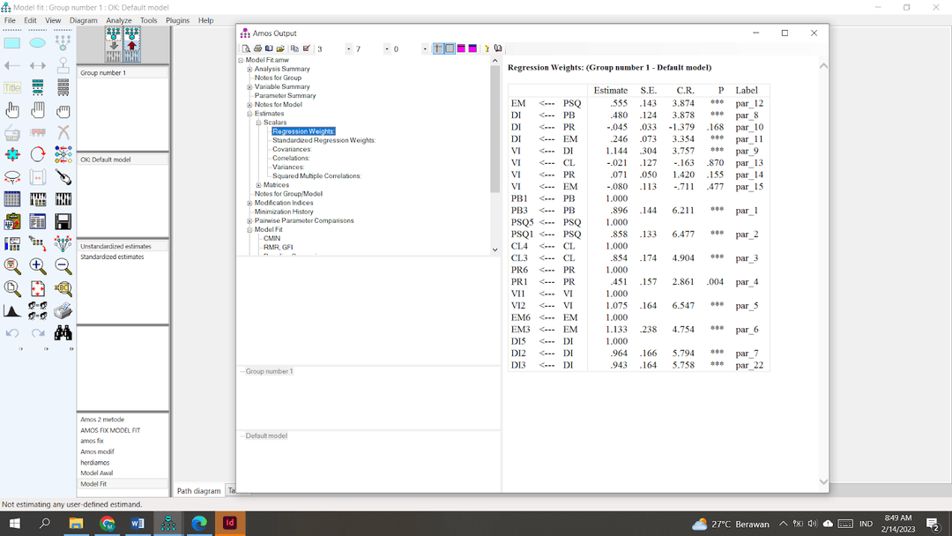Viewport: 952px width, 536px height.
Task: Open the column spacing dropdown showing 7
Action: (x=387, y=49)
